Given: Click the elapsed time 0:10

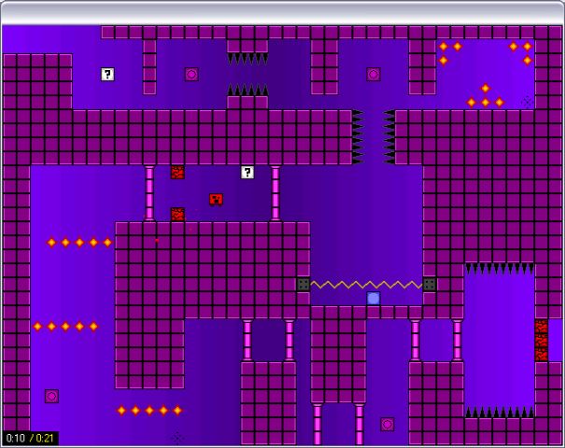Looking at the screenshot, I should point(16,439).
